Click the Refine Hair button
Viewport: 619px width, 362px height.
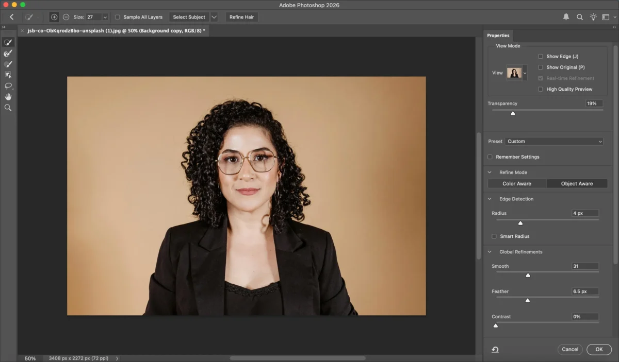241,17
